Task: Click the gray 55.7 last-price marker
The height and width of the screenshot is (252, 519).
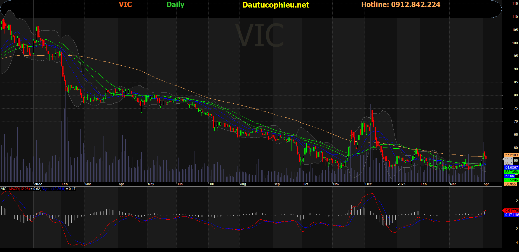Action: tap(508, 159)
